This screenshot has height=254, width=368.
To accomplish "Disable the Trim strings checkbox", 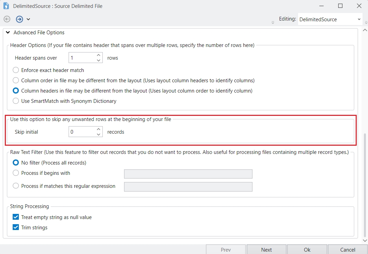I will [16, 228].
